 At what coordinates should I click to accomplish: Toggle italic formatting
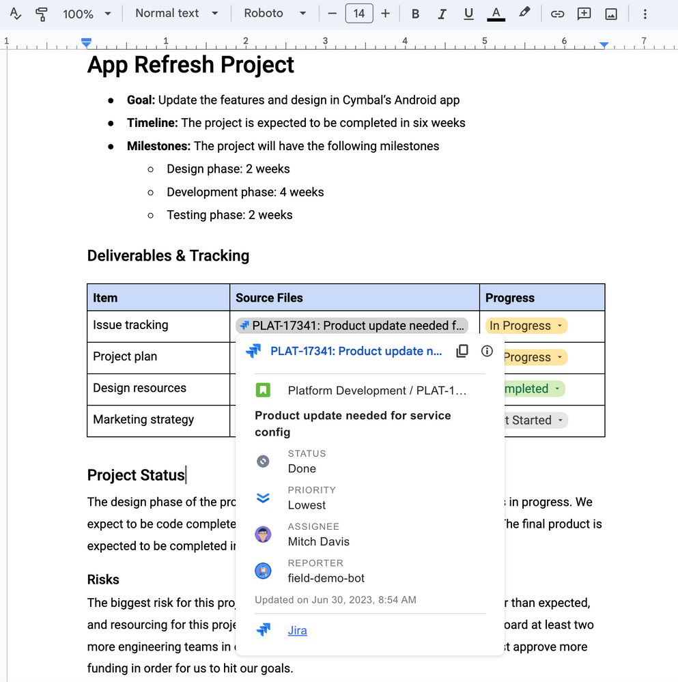coord(442,14)
